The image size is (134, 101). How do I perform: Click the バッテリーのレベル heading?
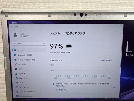[56, 60]
